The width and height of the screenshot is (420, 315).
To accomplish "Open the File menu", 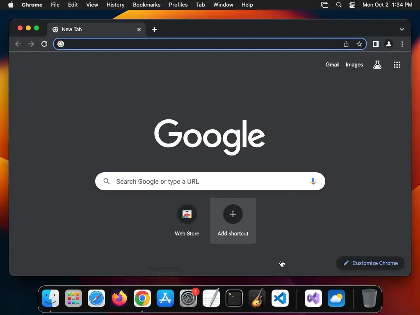I will pyautogui.click(x=55, y=5).
